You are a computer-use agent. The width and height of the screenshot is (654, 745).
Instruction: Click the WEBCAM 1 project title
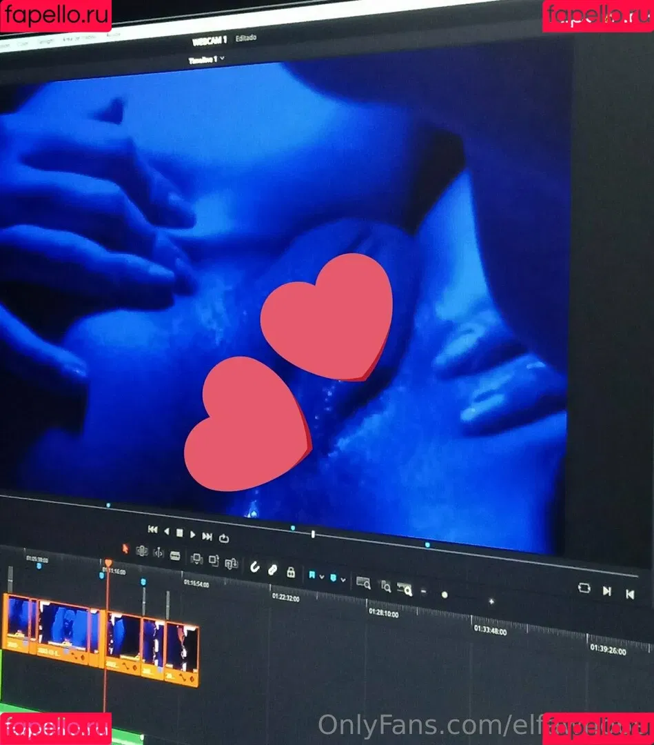[x=210, y=41]
